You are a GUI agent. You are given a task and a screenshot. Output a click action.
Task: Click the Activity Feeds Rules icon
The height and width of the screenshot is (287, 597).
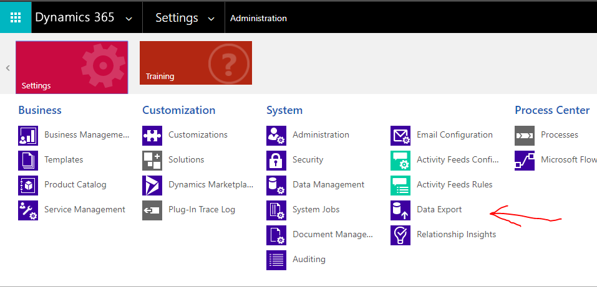[x=400, y=185]
